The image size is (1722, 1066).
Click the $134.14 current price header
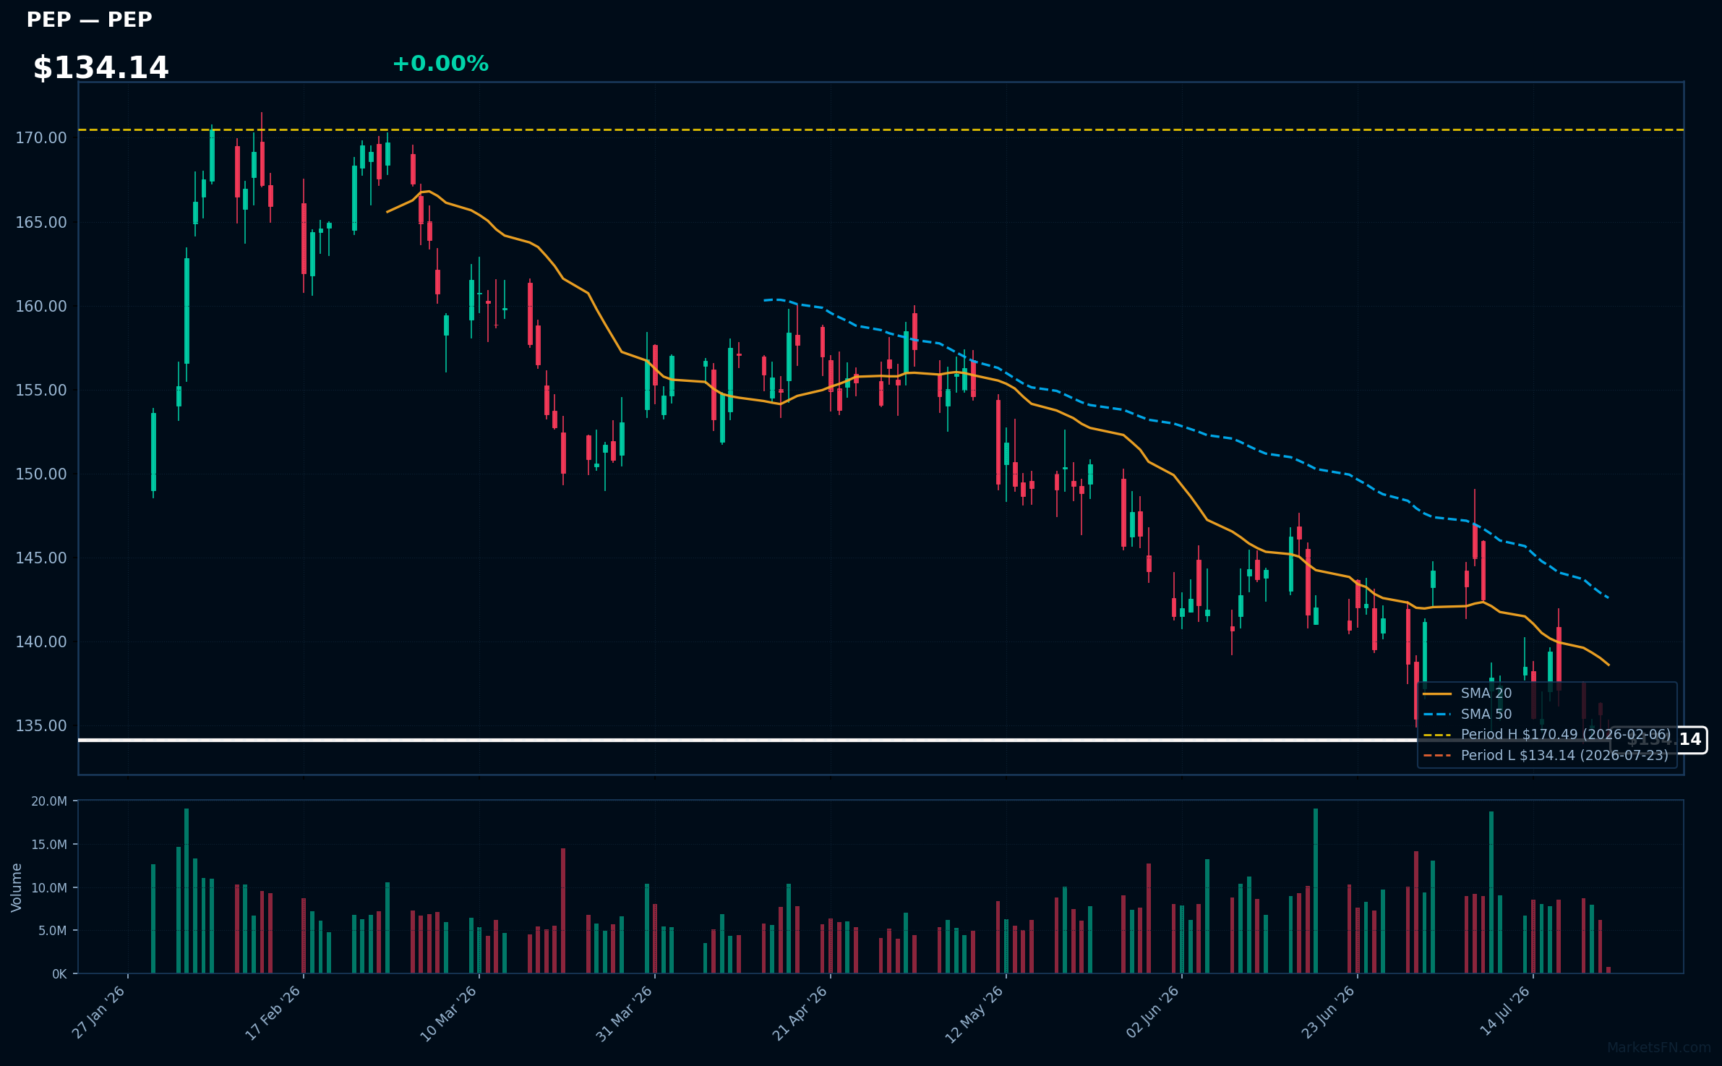click(100, 67)
